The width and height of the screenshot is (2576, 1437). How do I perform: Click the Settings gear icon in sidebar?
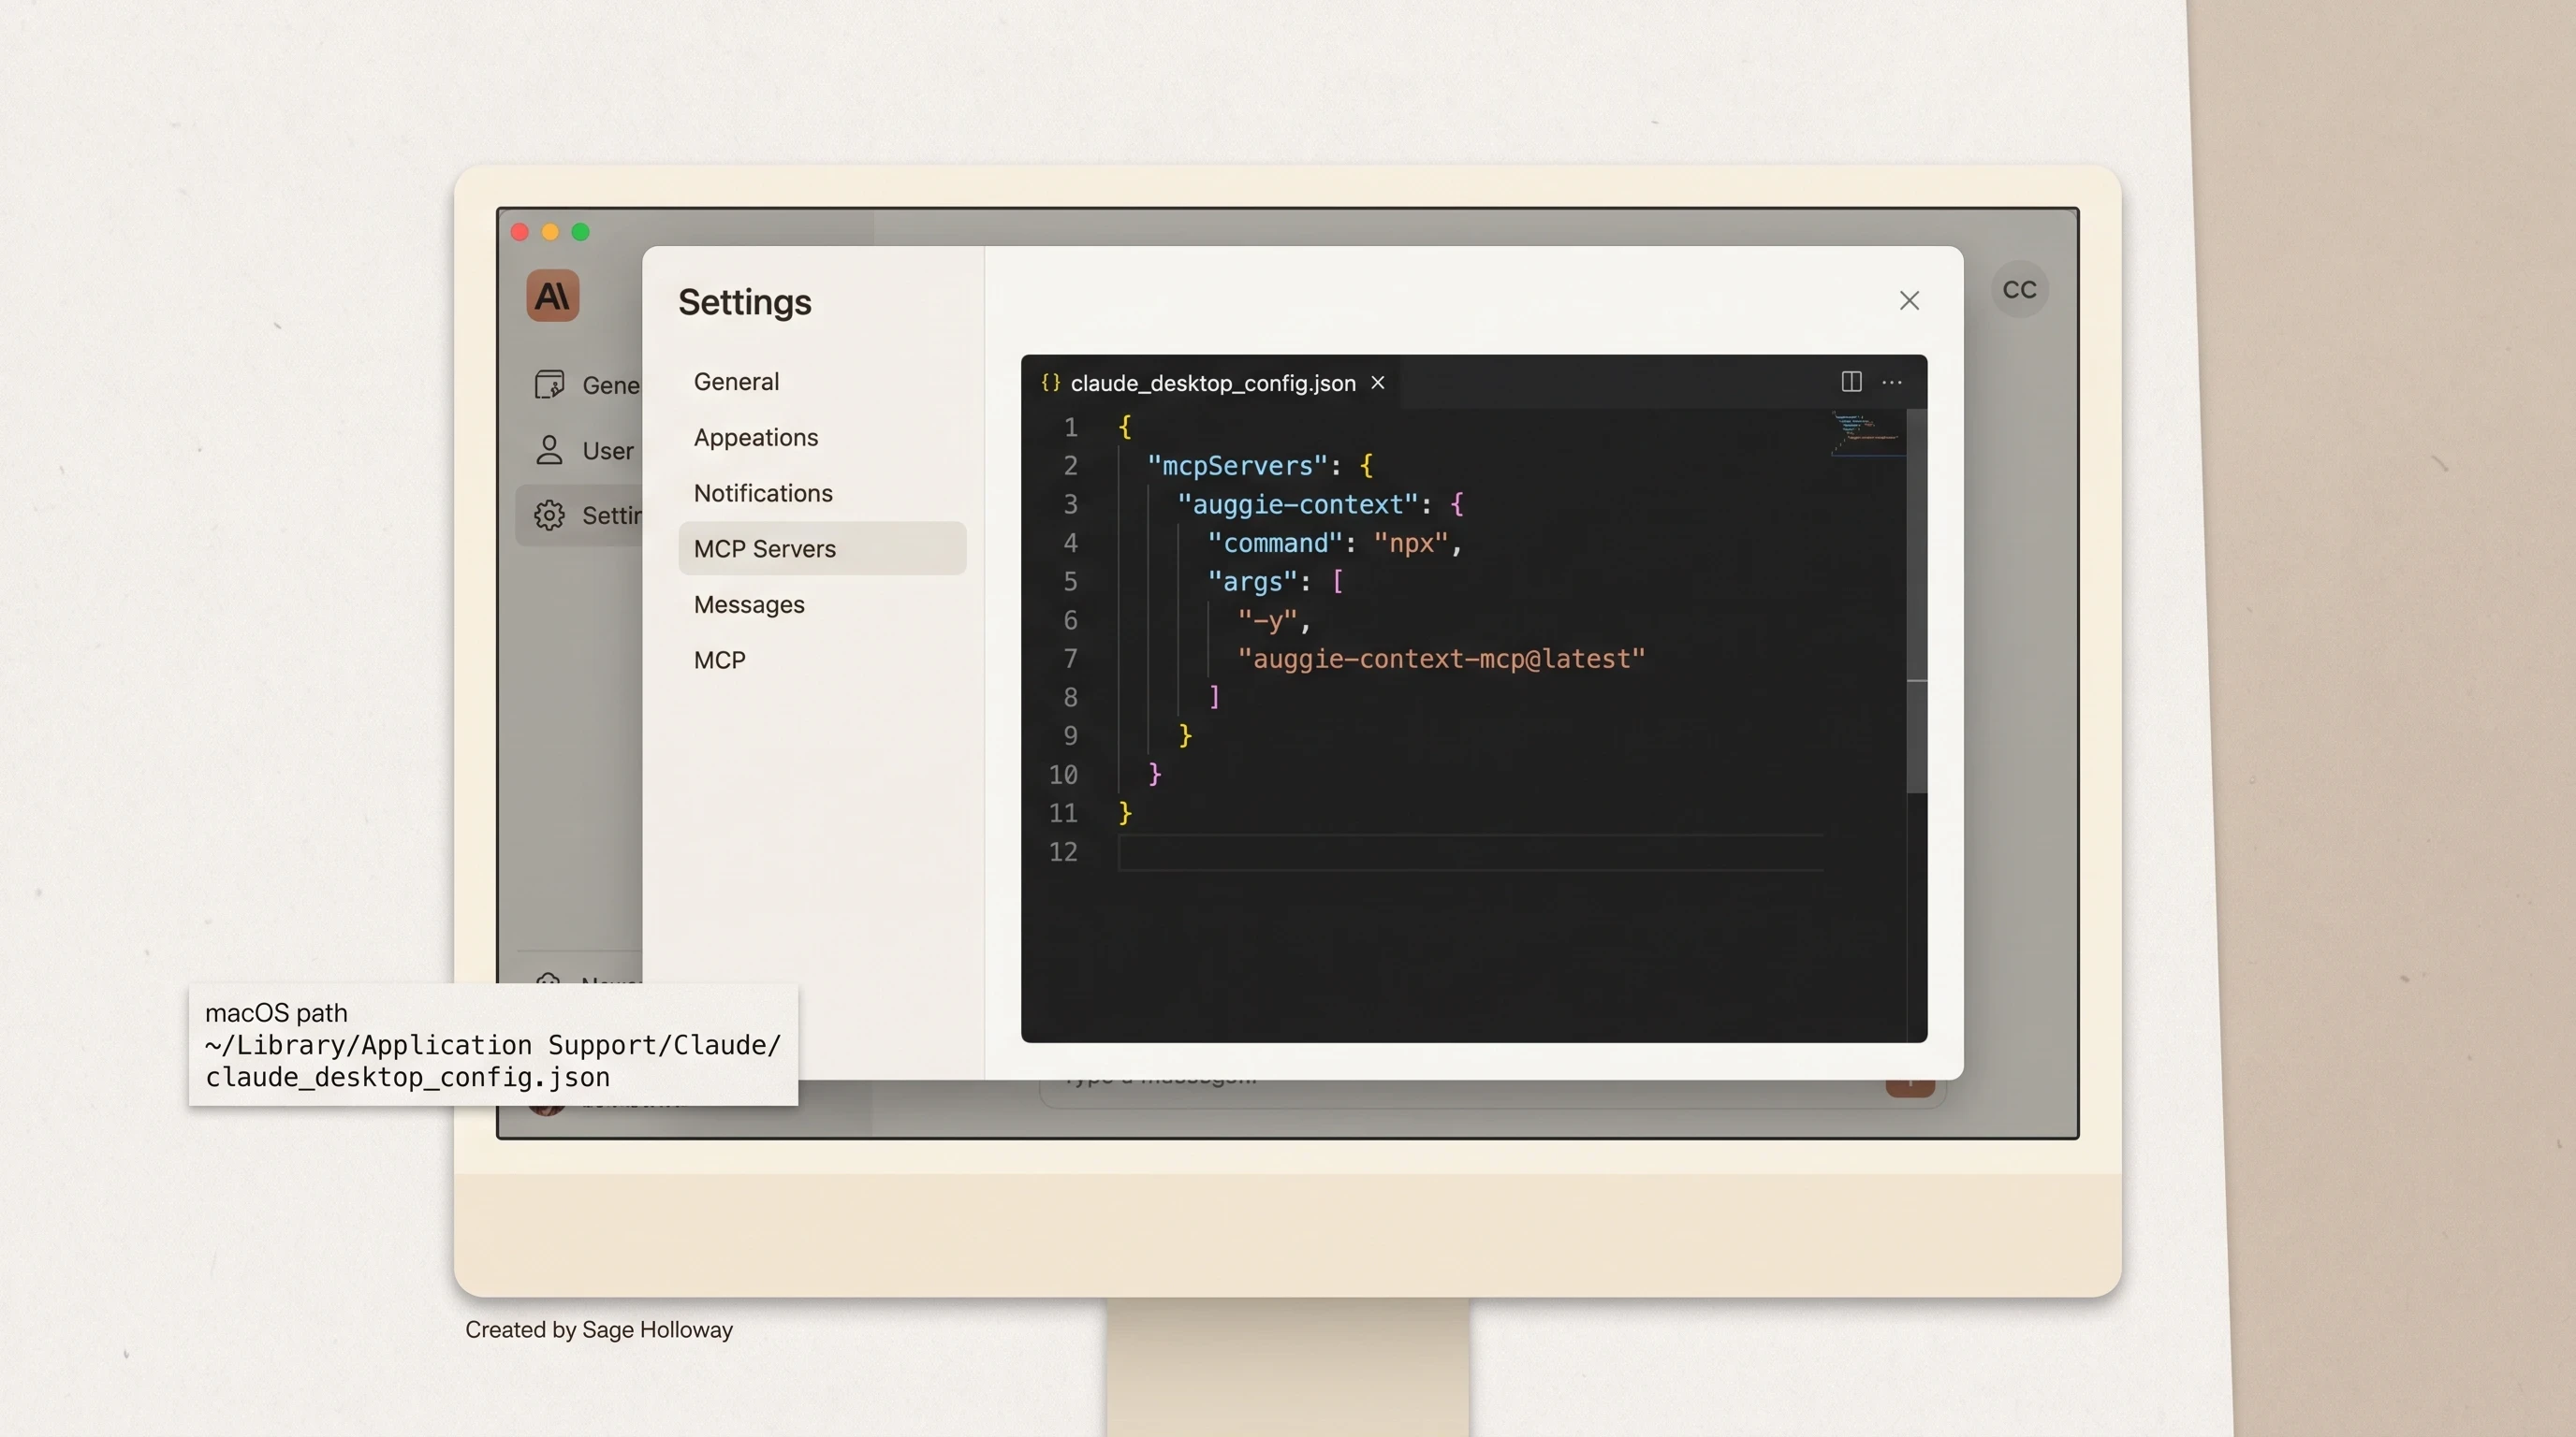coord(549,515)
